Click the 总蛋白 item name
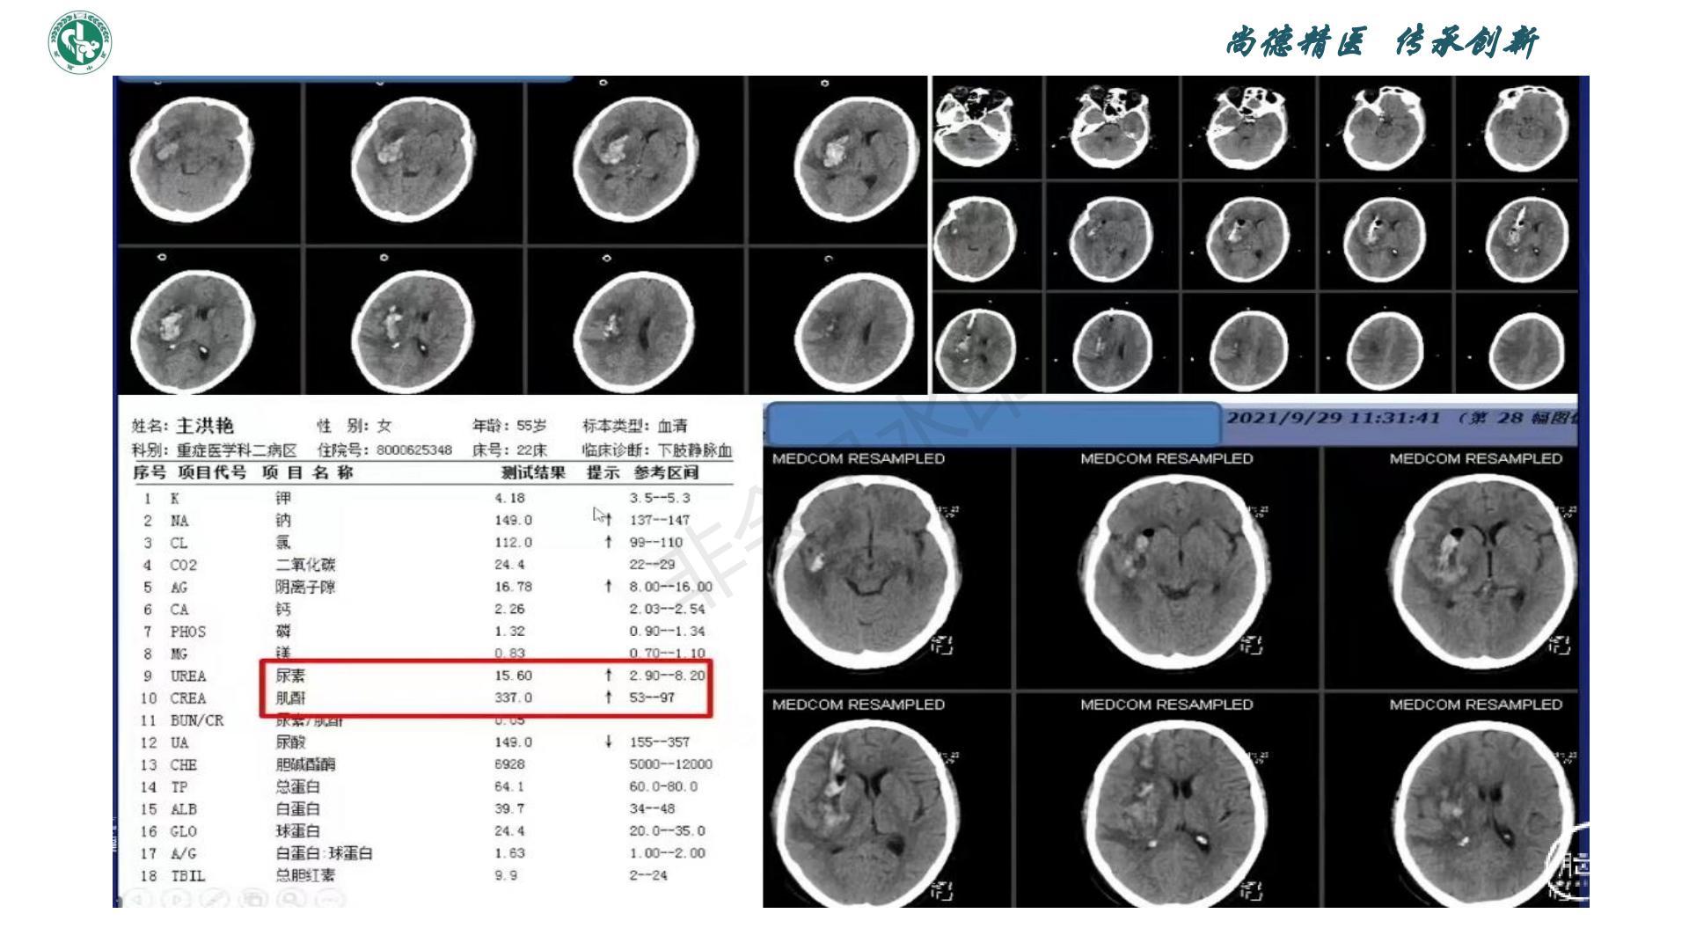This screenshot has height=950, width=1689. 297,786
